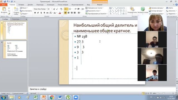
Task: Decrease font size with small A icon
Action: (x=57, y=9)
